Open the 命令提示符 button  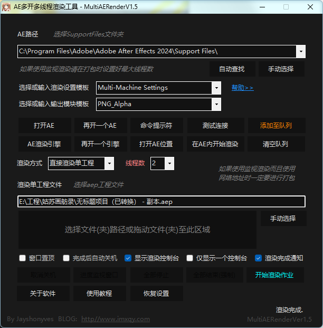(x=157, y=126)
